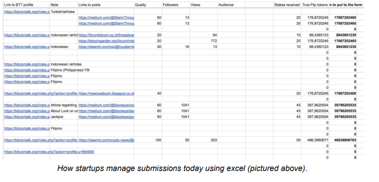Select the Quality cell with value 100

[148, 140]
